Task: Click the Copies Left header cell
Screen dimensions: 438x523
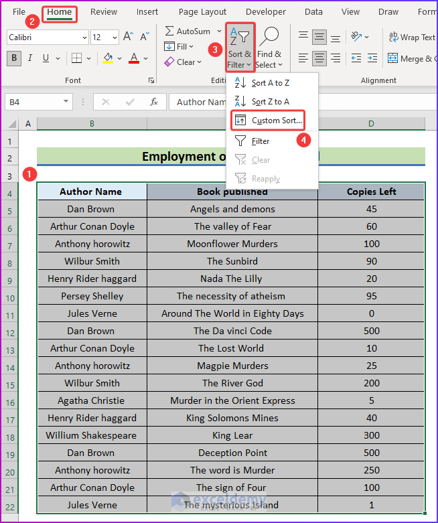Action: point(371,192)
